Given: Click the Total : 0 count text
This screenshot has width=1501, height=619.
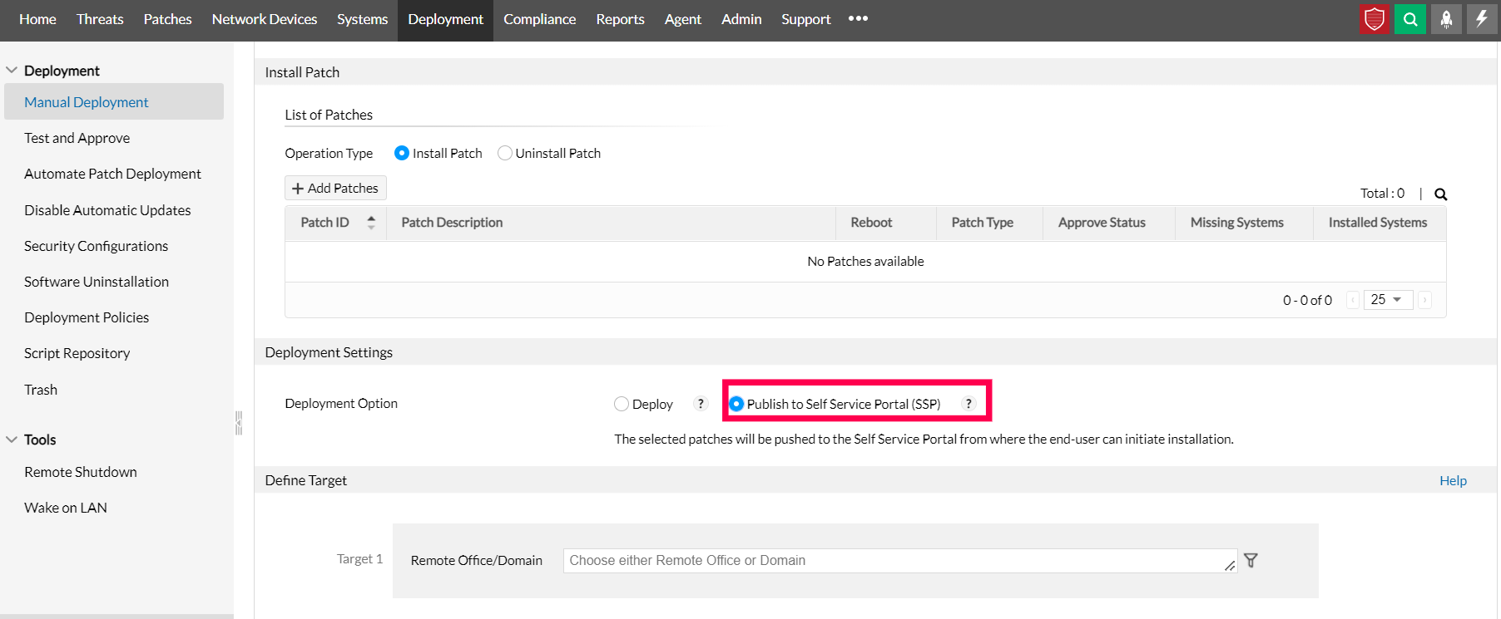Looking at the screenshot, I should (x=1382, y=194).
